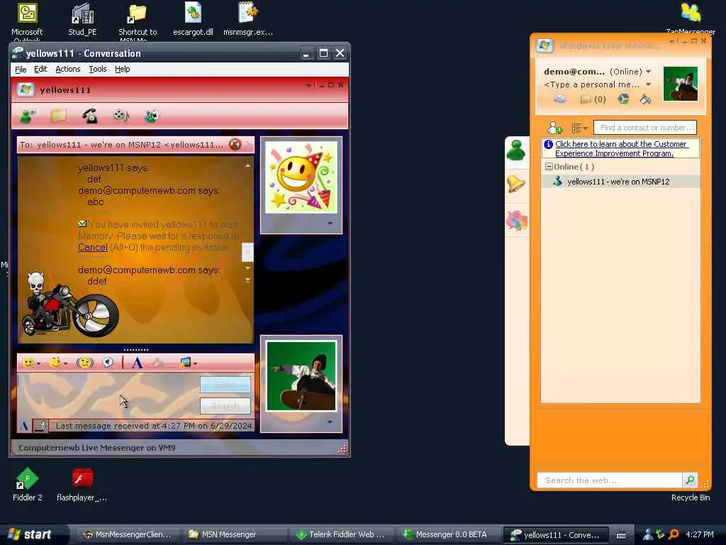Change color scheme with paint bucket icon
The height and width of the screenshot is (545, 726).
645,99
